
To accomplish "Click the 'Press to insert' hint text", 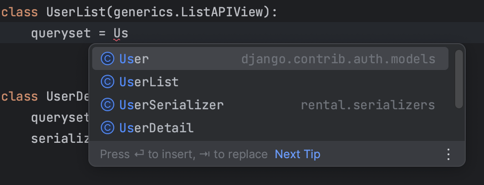I will (x=183, y=154).
